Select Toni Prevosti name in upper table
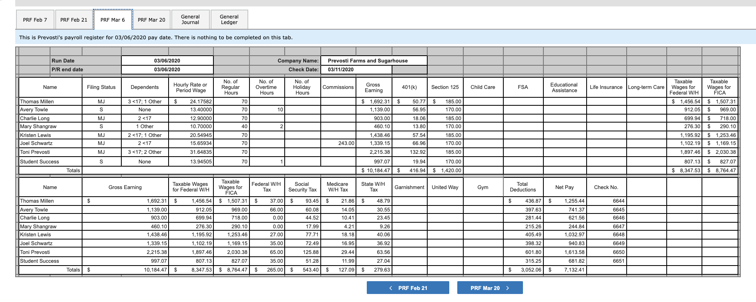 (x=50, y=152)
